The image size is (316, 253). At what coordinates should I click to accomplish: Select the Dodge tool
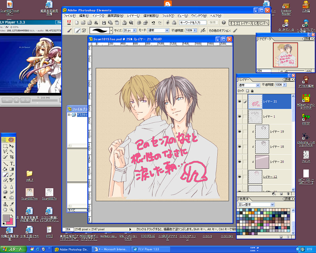(x=5, y=198)
